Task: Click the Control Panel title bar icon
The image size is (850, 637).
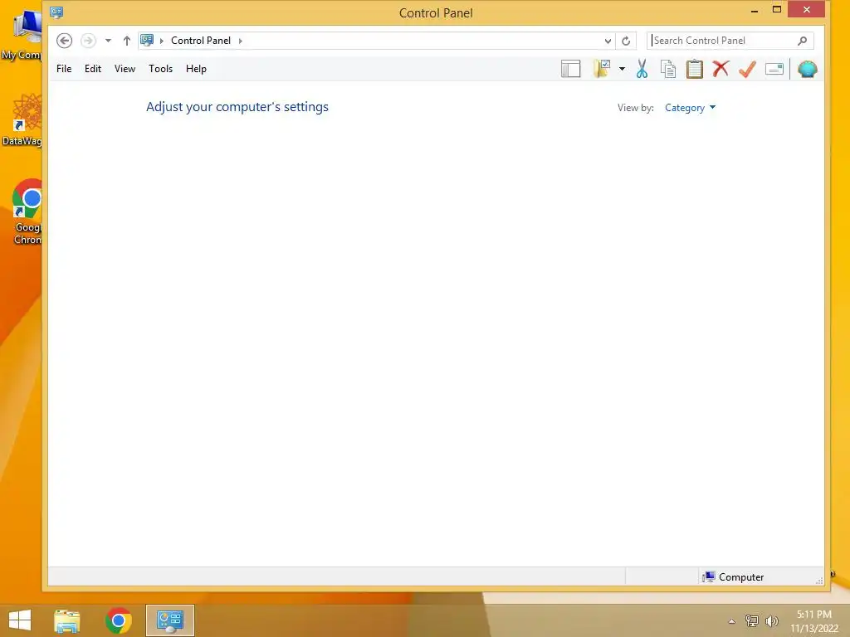Action: (56, 12)
